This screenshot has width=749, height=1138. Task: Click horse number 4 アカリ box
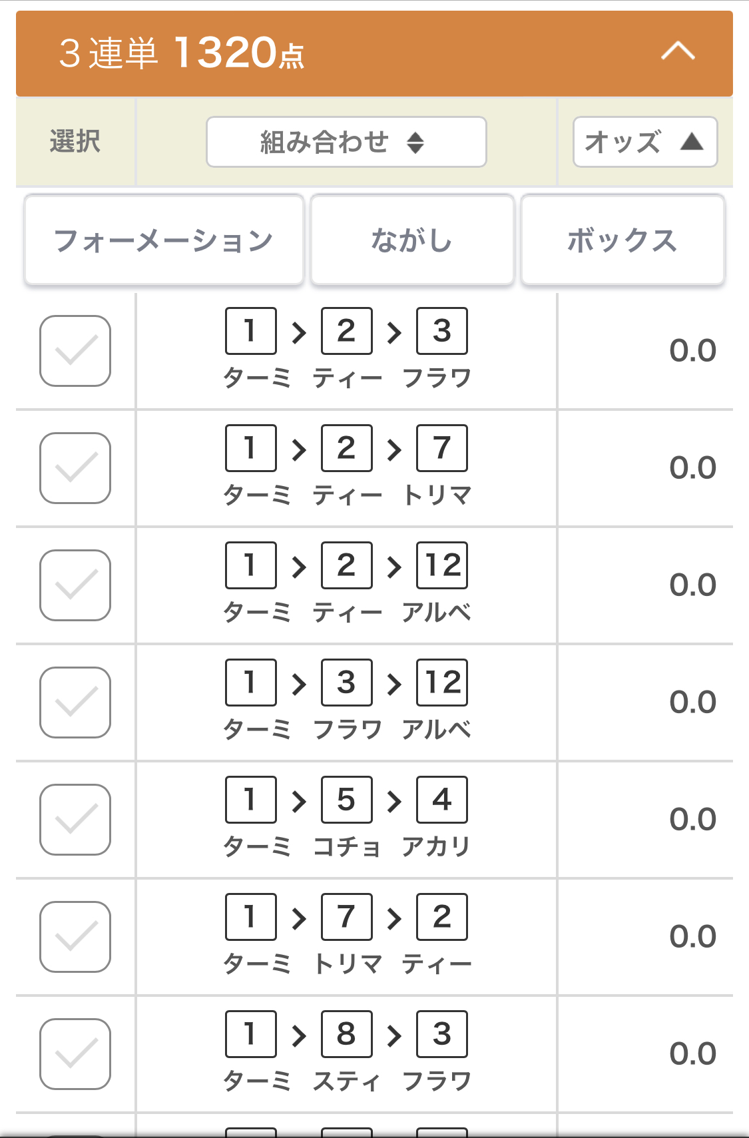pyautogui.click(x=442, y=800)
